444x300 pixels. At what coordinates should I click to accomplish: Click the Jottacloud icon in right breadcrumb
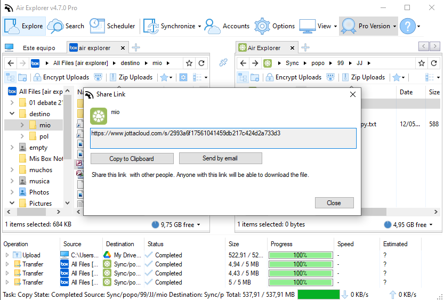click(x=268, y=63)
